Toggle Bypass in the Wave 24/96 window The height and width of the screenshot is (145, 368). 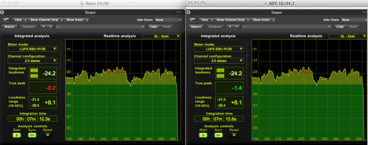(10, 27)
